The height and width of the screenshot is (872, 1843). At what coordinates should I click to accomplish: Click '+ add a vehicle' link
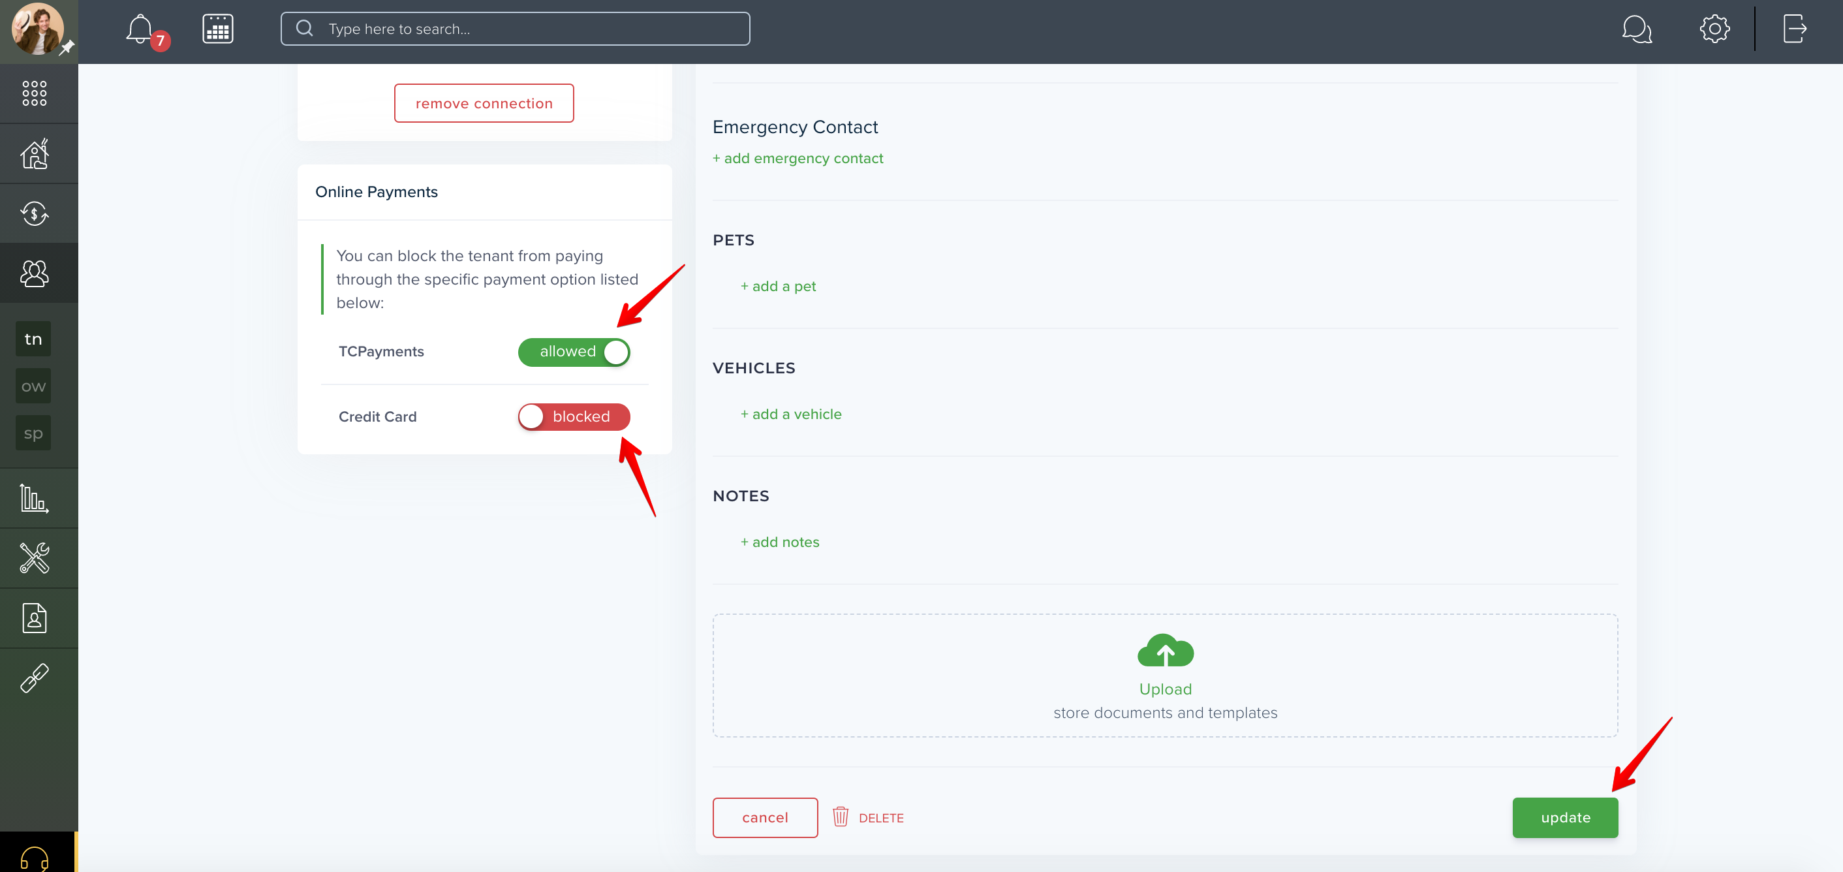[x=790, y=414]
